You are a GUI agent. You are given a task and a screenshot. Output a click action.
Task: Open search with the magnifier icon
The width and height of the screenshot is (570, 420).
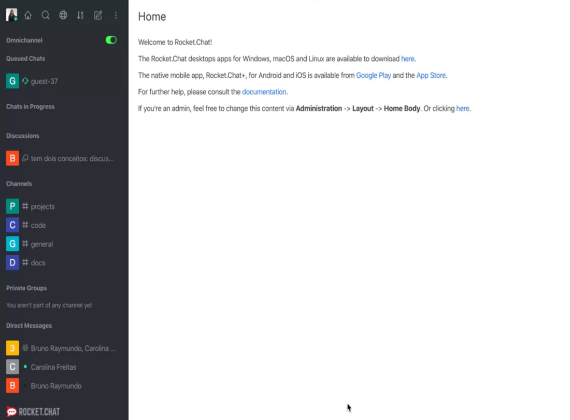pyautogui.click(x=46, y=15)
